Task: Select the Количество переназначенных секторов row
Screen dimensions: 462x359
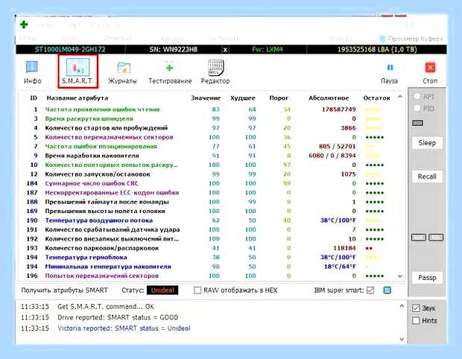Action: [x=209, y=137]
